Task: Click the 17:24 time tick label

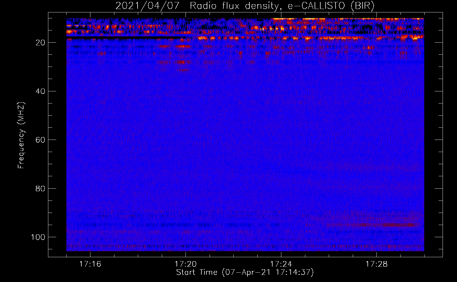Action: 281,264
